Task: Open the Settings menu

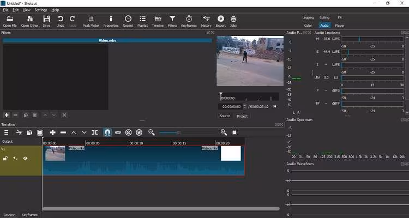Action: point(41,10)
